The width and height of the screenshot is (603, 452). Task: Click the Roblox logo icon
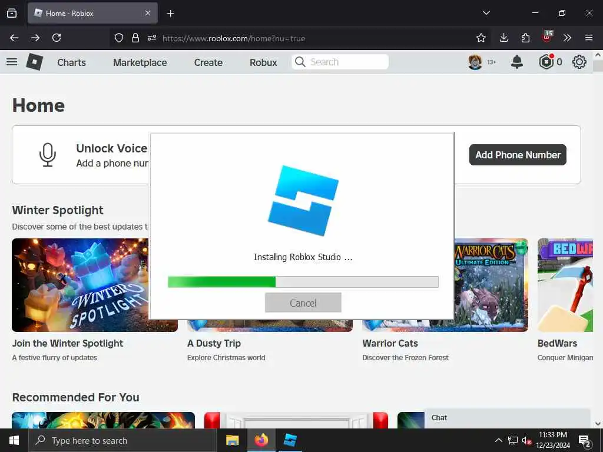pyautogui.click(x=34, y=62)
